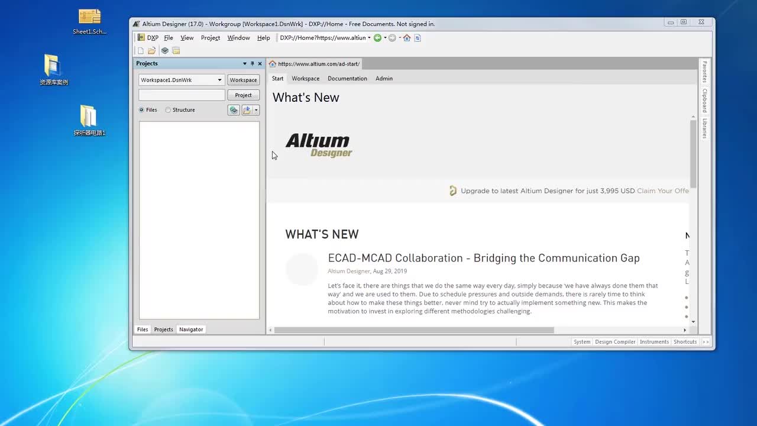Open the Start page tab

(277, 78)
